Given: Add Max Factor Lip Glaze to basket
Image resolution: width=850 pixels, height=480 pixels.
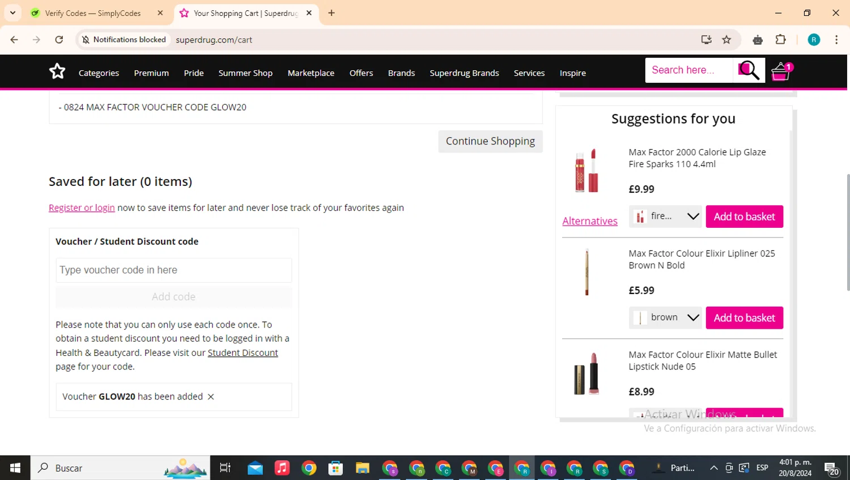Looking at the screenshot, I should point(744,216).
